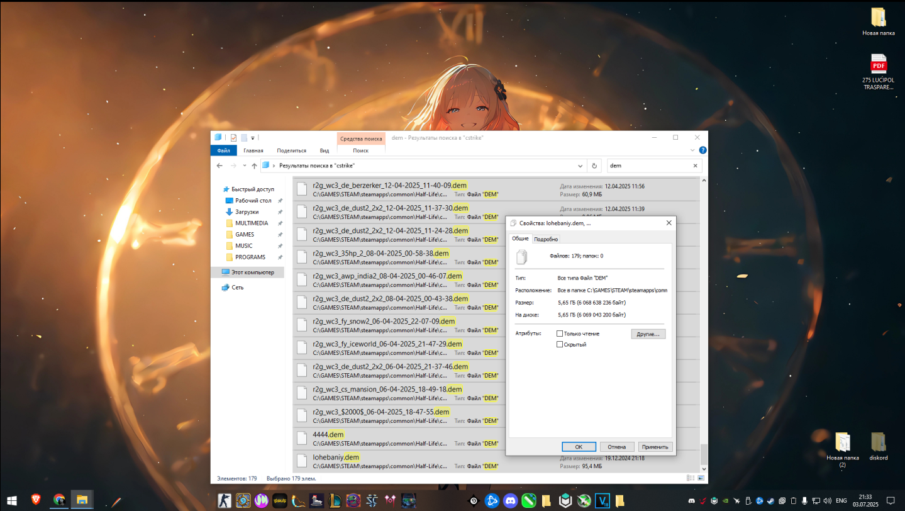Image resolution: width=905 pixels, height=511 pixels.
Task: Switch to the Подробно tab in properties
Action: click(x=546, y=239)
